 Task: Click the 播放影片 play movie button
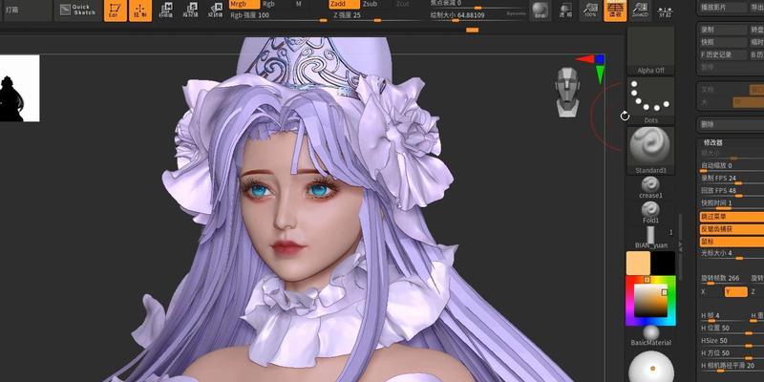pos(723,8)
